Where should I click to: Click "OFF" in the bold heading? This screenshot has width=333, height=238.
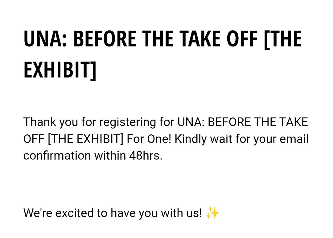(x=242, y=39)
